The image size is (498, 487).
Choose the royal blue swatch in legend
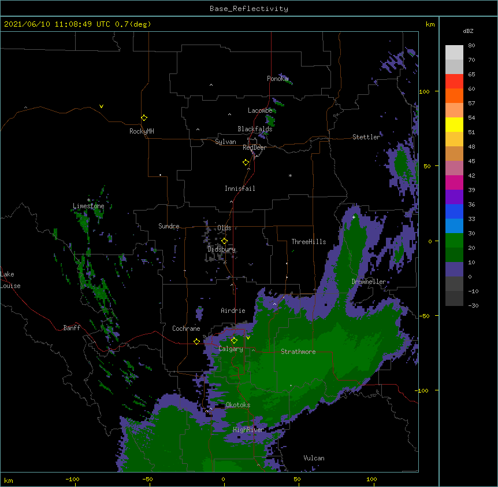[x=454, y=211]
